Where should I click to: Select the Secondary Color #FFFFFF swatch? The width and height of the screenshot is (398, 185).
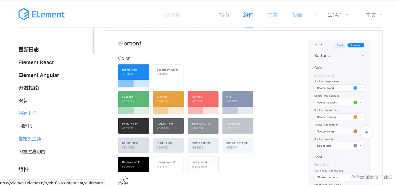point(168,76)
